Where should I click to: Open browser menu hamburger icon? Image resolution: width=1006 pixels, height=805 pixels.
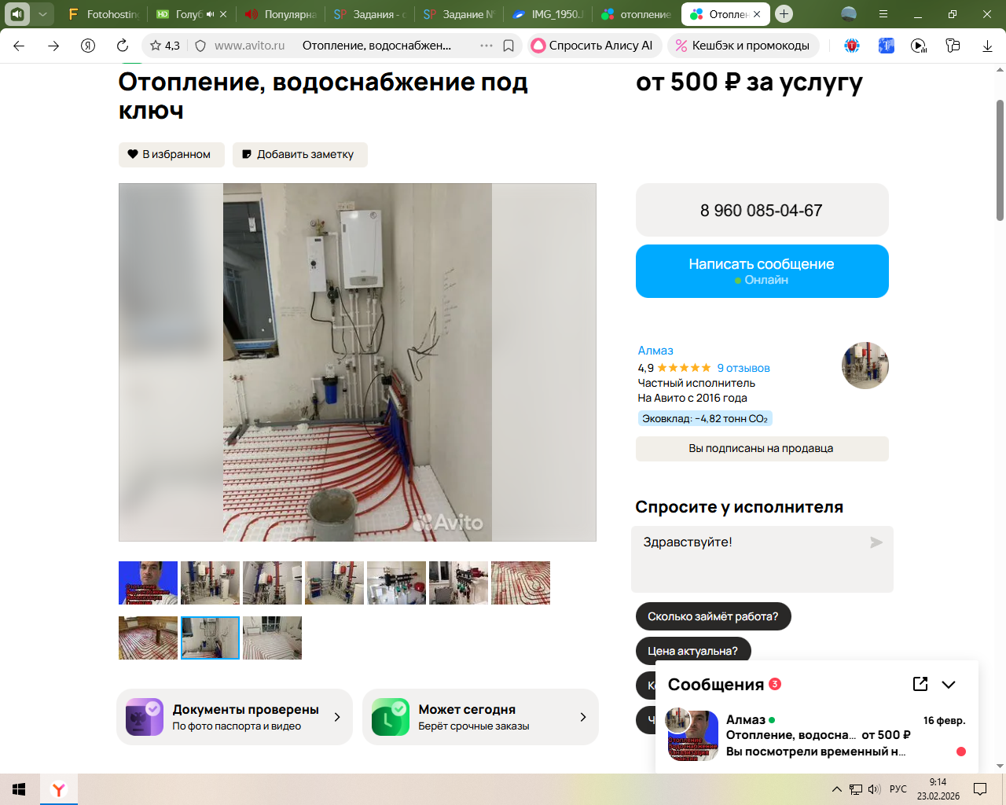[883, 14]
